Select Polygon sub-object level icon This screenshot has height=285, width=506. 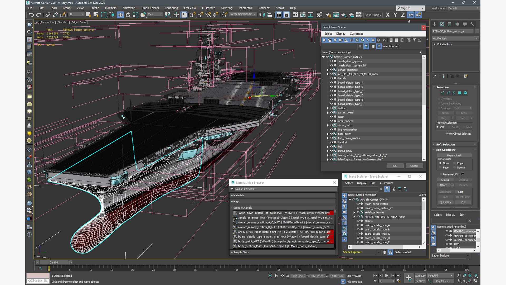460,93
